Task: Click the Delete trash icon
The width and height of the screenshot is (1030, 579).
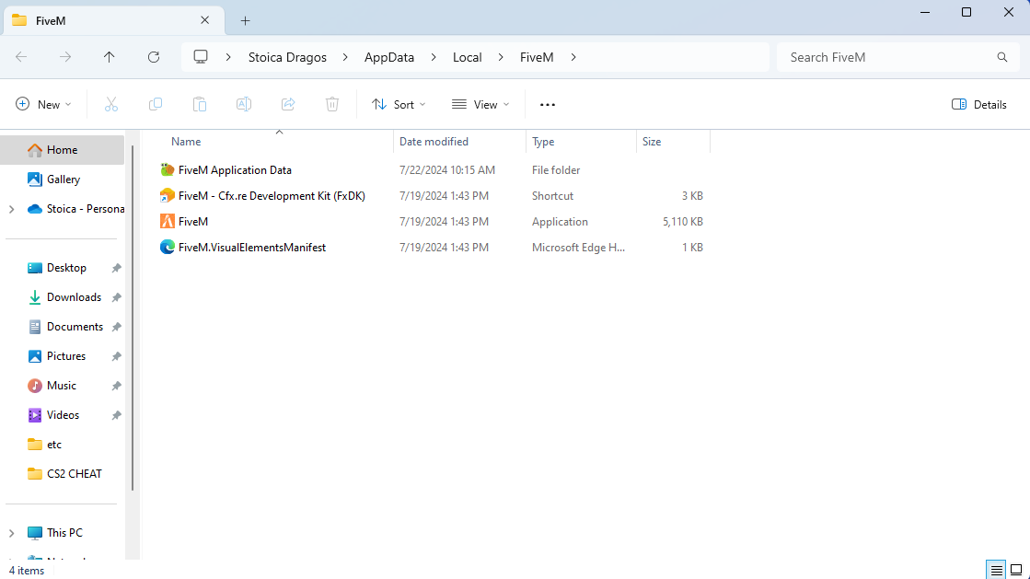Action: tap(331, 104)
